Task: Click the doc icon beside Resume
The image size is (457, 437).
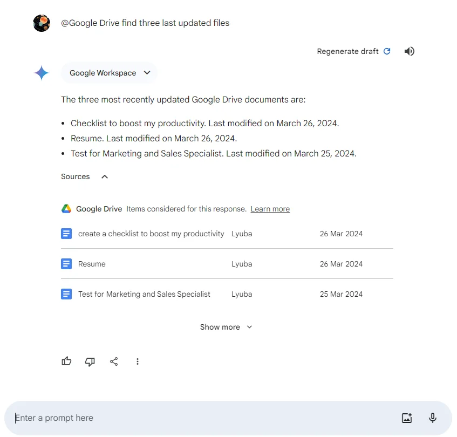Action: (66, 264)
